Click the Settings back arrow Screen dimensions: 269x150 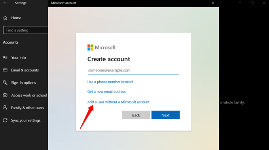tap(5, 3)
